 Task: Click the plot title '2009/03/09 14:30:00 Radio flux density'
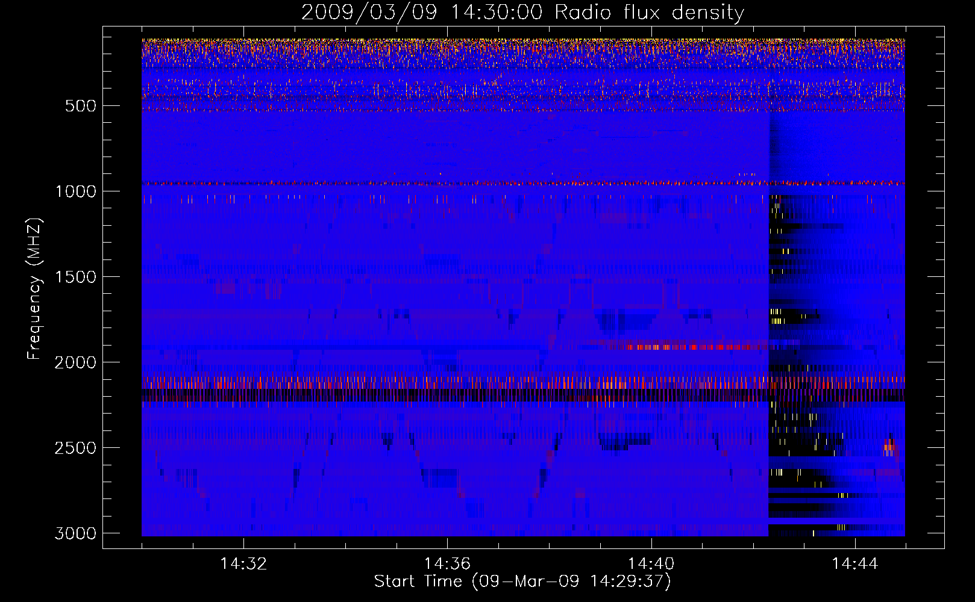pyautogui.click(x=522, y=13)
